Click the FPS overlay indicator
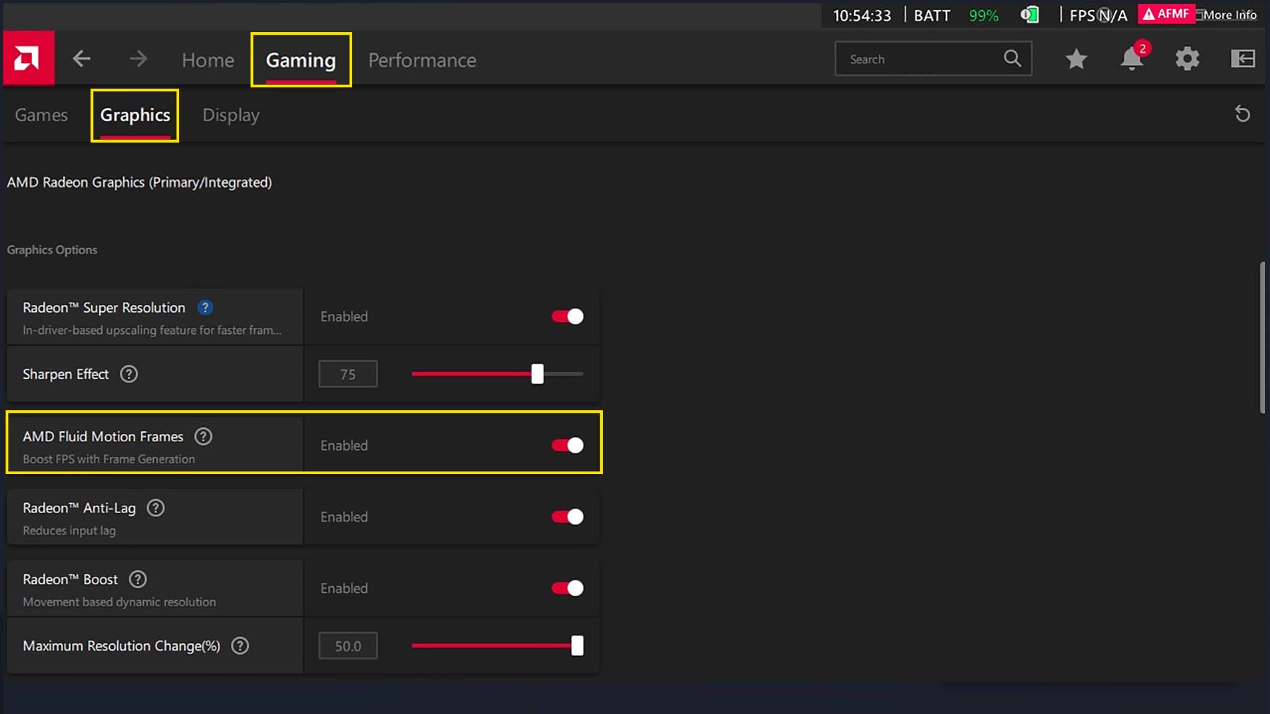The width and height of the screenshot is (1270, 714). click(x=1097, y=15)
